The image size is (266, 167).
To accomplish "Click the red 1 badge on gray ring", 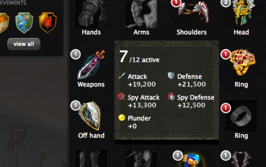I will tap(226, 108).
